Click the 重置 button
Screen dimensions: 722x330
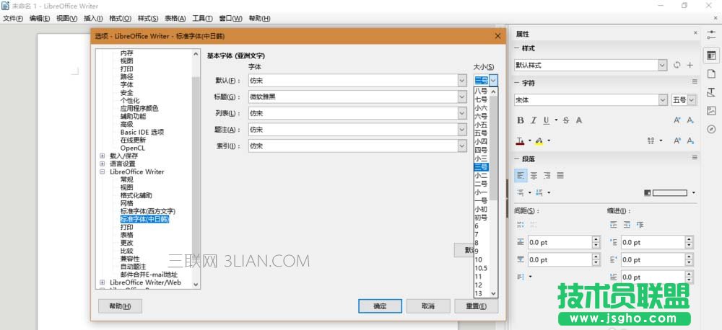(476, 306)
